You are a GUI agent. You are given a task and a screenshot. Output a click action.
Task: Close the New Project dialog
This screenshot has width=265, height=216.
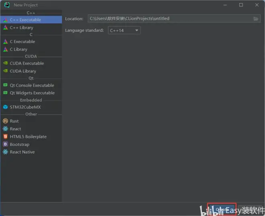click(x=257, y=5)
